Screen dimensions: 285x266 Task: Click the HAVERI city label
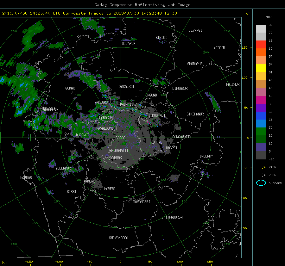110,189
